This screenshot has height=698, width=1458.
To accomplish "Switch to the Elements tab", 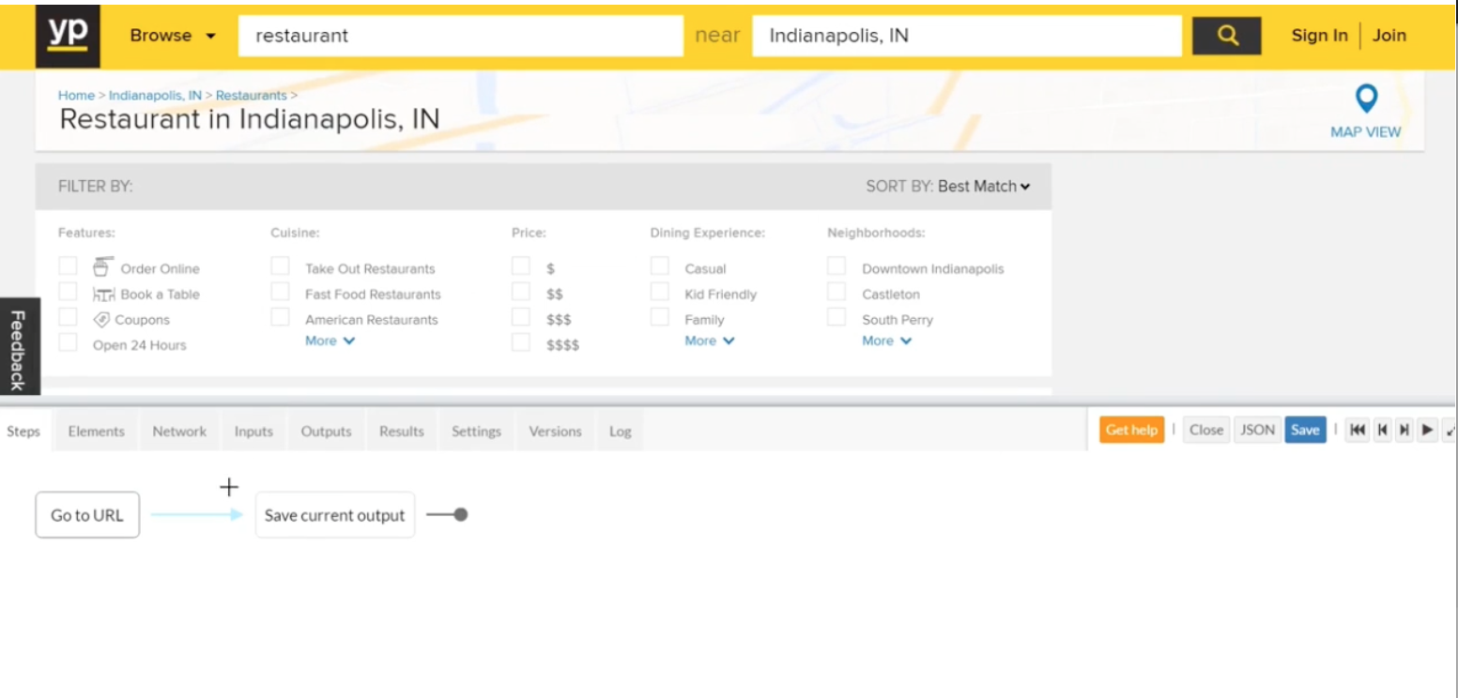I will [96, 432].
